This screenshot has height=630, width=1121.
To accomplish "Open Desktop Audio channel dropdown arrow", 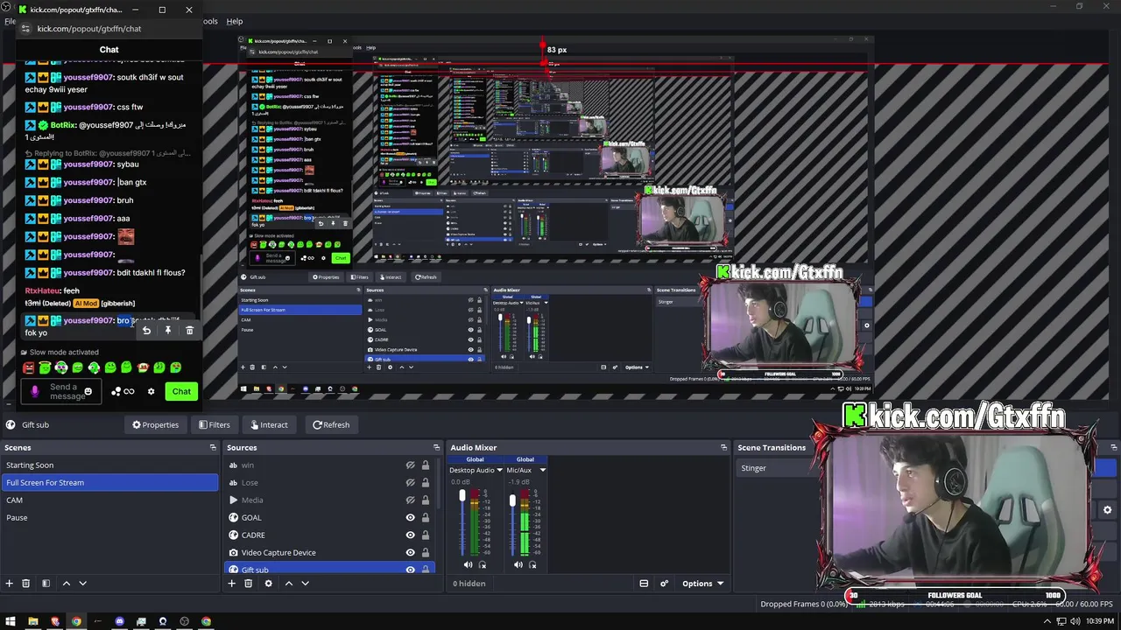I will pyautogui.click(x=499, y=470).
